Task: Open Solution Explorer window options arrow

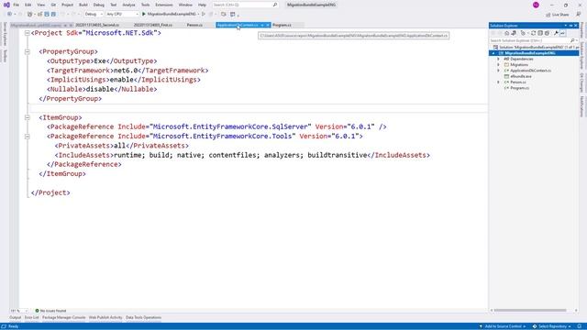Action: click(x=565, y=26)
